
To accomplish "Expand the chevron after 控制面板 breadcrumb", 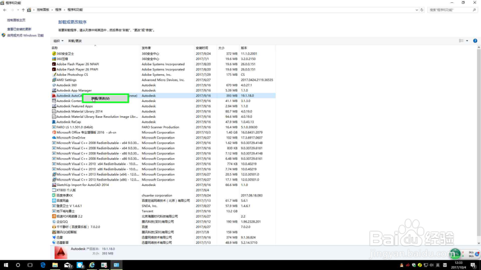I will [52, 10].
